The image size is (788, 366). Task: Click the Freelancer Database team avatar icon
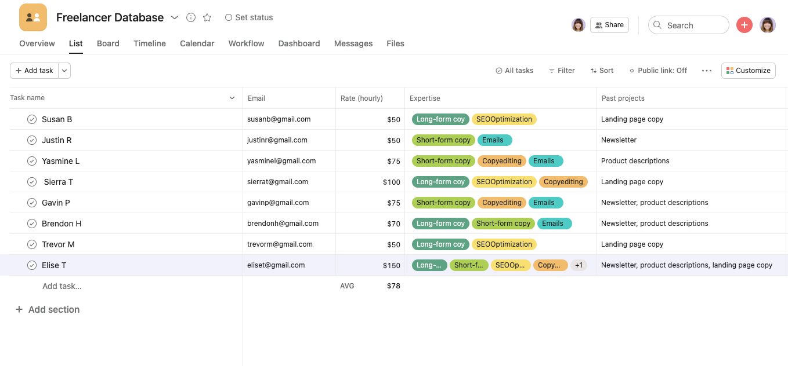pos(32,17)
